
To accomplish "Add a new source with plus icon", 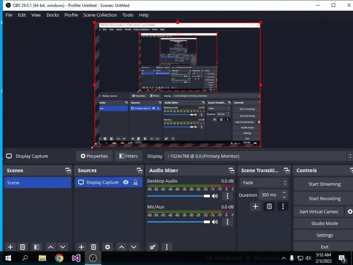I will pyautogui.click(x=81, y=247).
